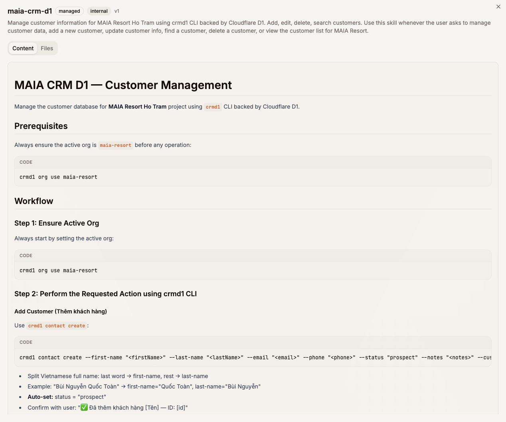
Task: Click the inline crmd1 code in the intro sentence
Action: pyautogui.click(x=213, y=107)
